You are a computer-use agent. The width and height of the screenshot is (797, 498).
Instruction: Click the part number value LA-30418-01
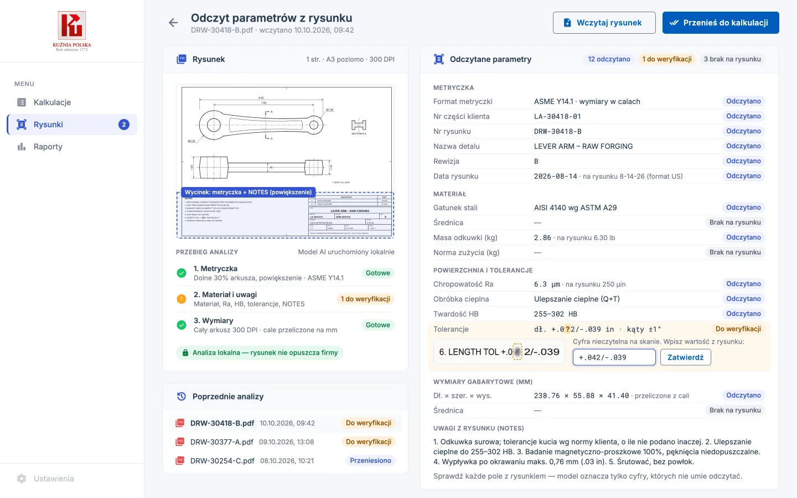(557, 116)
